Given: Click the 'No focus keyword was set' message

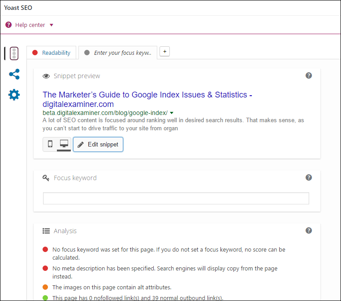Looking at the screenshot, I should [169, 253].
